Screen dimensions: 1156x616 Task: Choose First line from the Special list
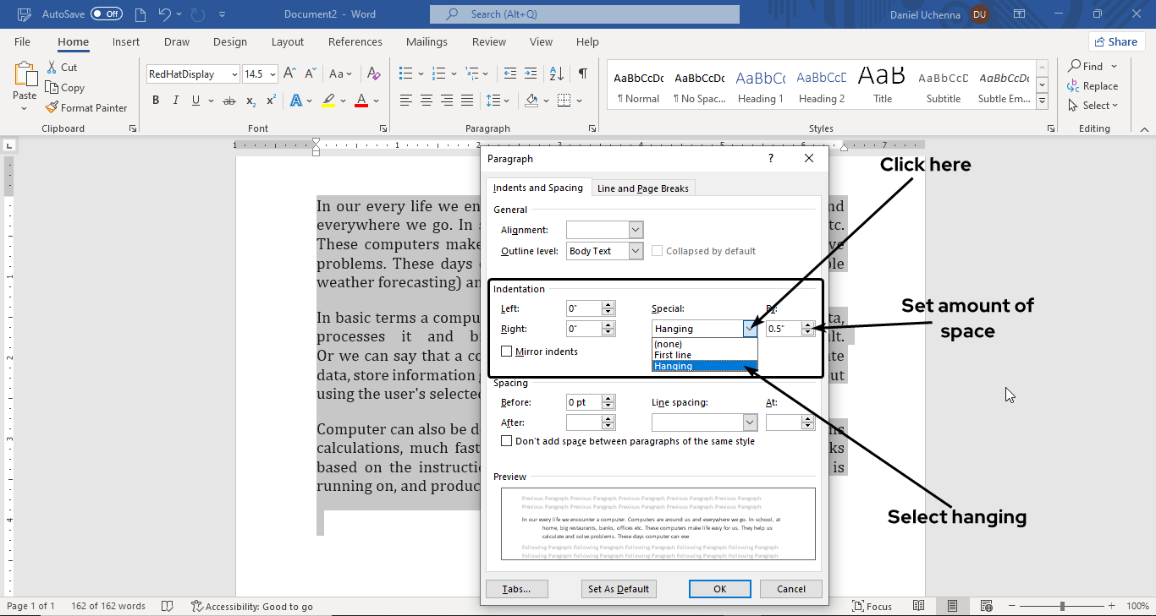pos(673,355)
